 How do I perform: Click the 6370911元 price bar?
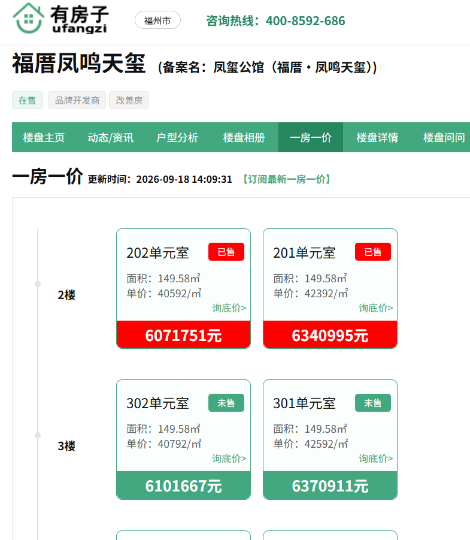point(330,485)
